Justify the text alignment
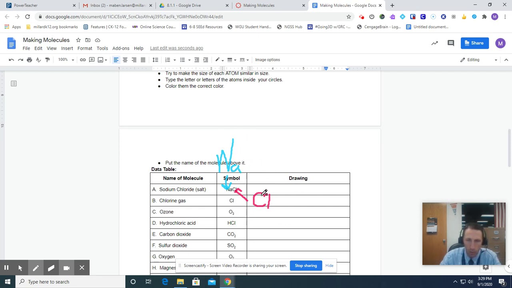 click(143, 60)
